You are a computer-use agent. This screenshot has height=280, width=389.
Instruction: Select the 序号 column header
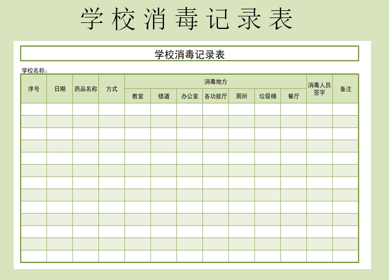tap(34, 89)
